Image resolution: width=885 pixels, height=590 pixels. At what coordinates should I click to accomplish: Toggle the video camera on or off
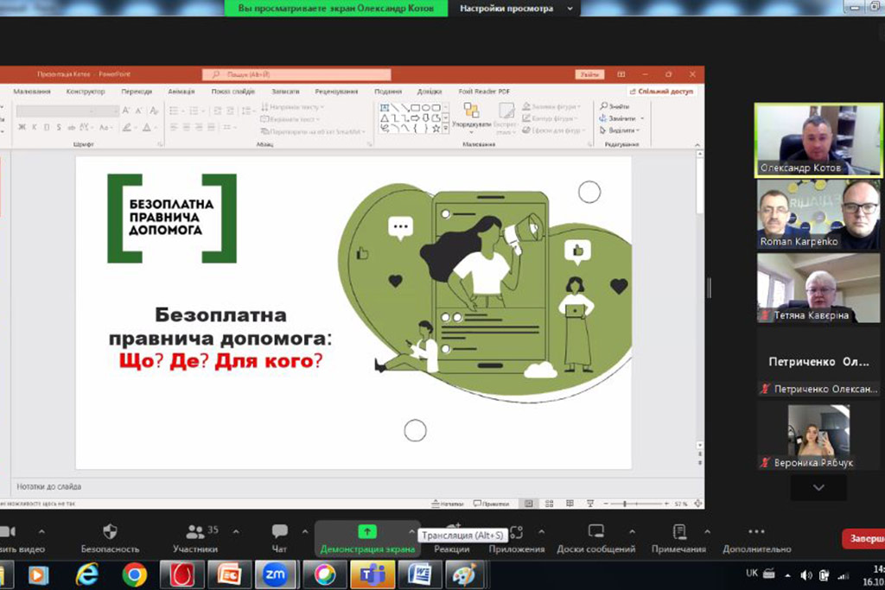(7, 531)
